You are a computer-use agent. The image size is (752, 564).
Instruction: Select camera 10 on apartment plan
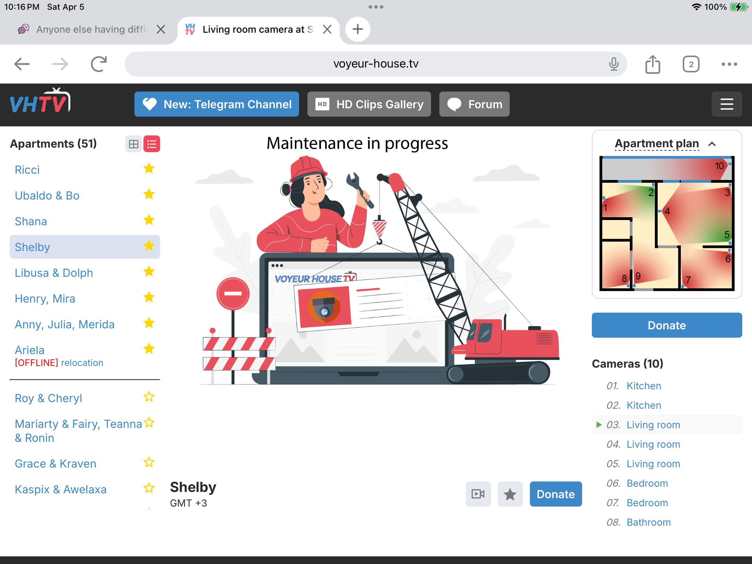(719, 166)
